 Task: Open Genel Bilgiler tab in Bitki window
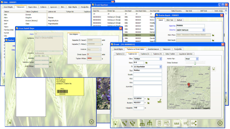coord(8,7)
